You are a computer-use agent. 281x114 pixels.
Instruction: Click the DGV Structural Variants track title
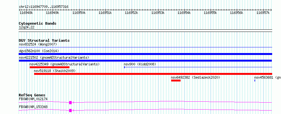pyautogui.click(x=44, y=40)
